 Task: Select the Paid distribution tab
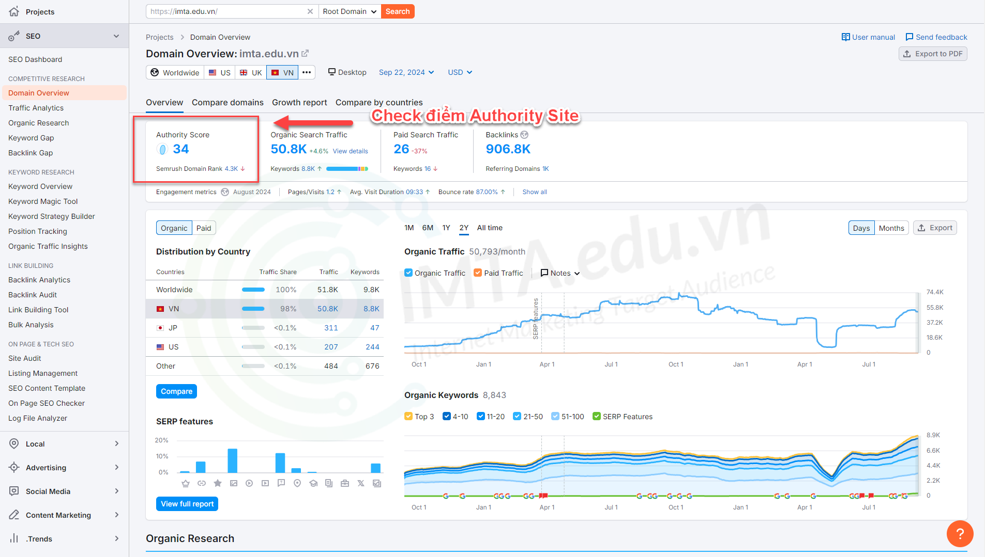(204, 228)
